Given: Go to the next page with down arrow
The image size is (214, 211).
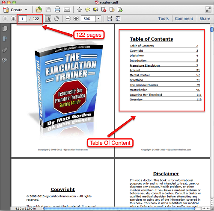Looking at the screenshot, I should click(13, 19).
